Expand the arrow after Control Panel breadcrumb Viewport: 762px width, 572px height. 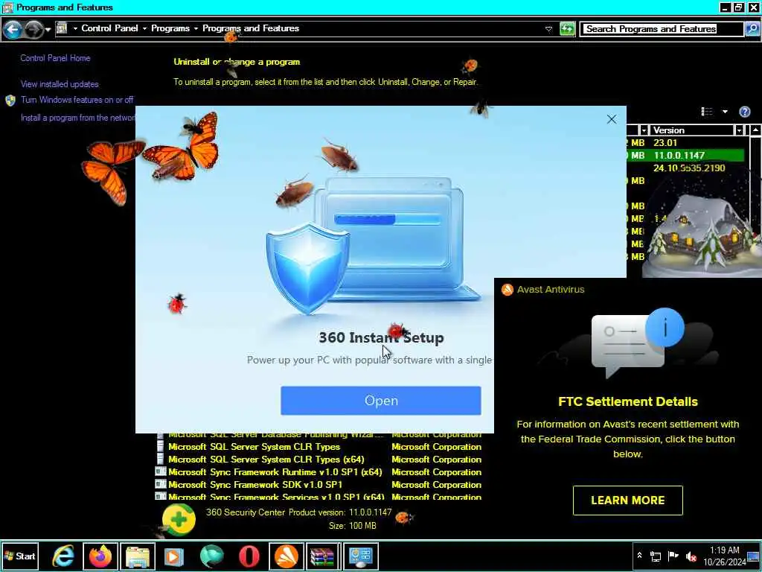tap(145, 29)
